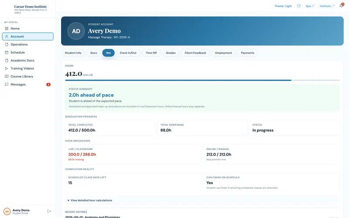Click the Course Library book icon
349x218 pixels.
(7, 76)
